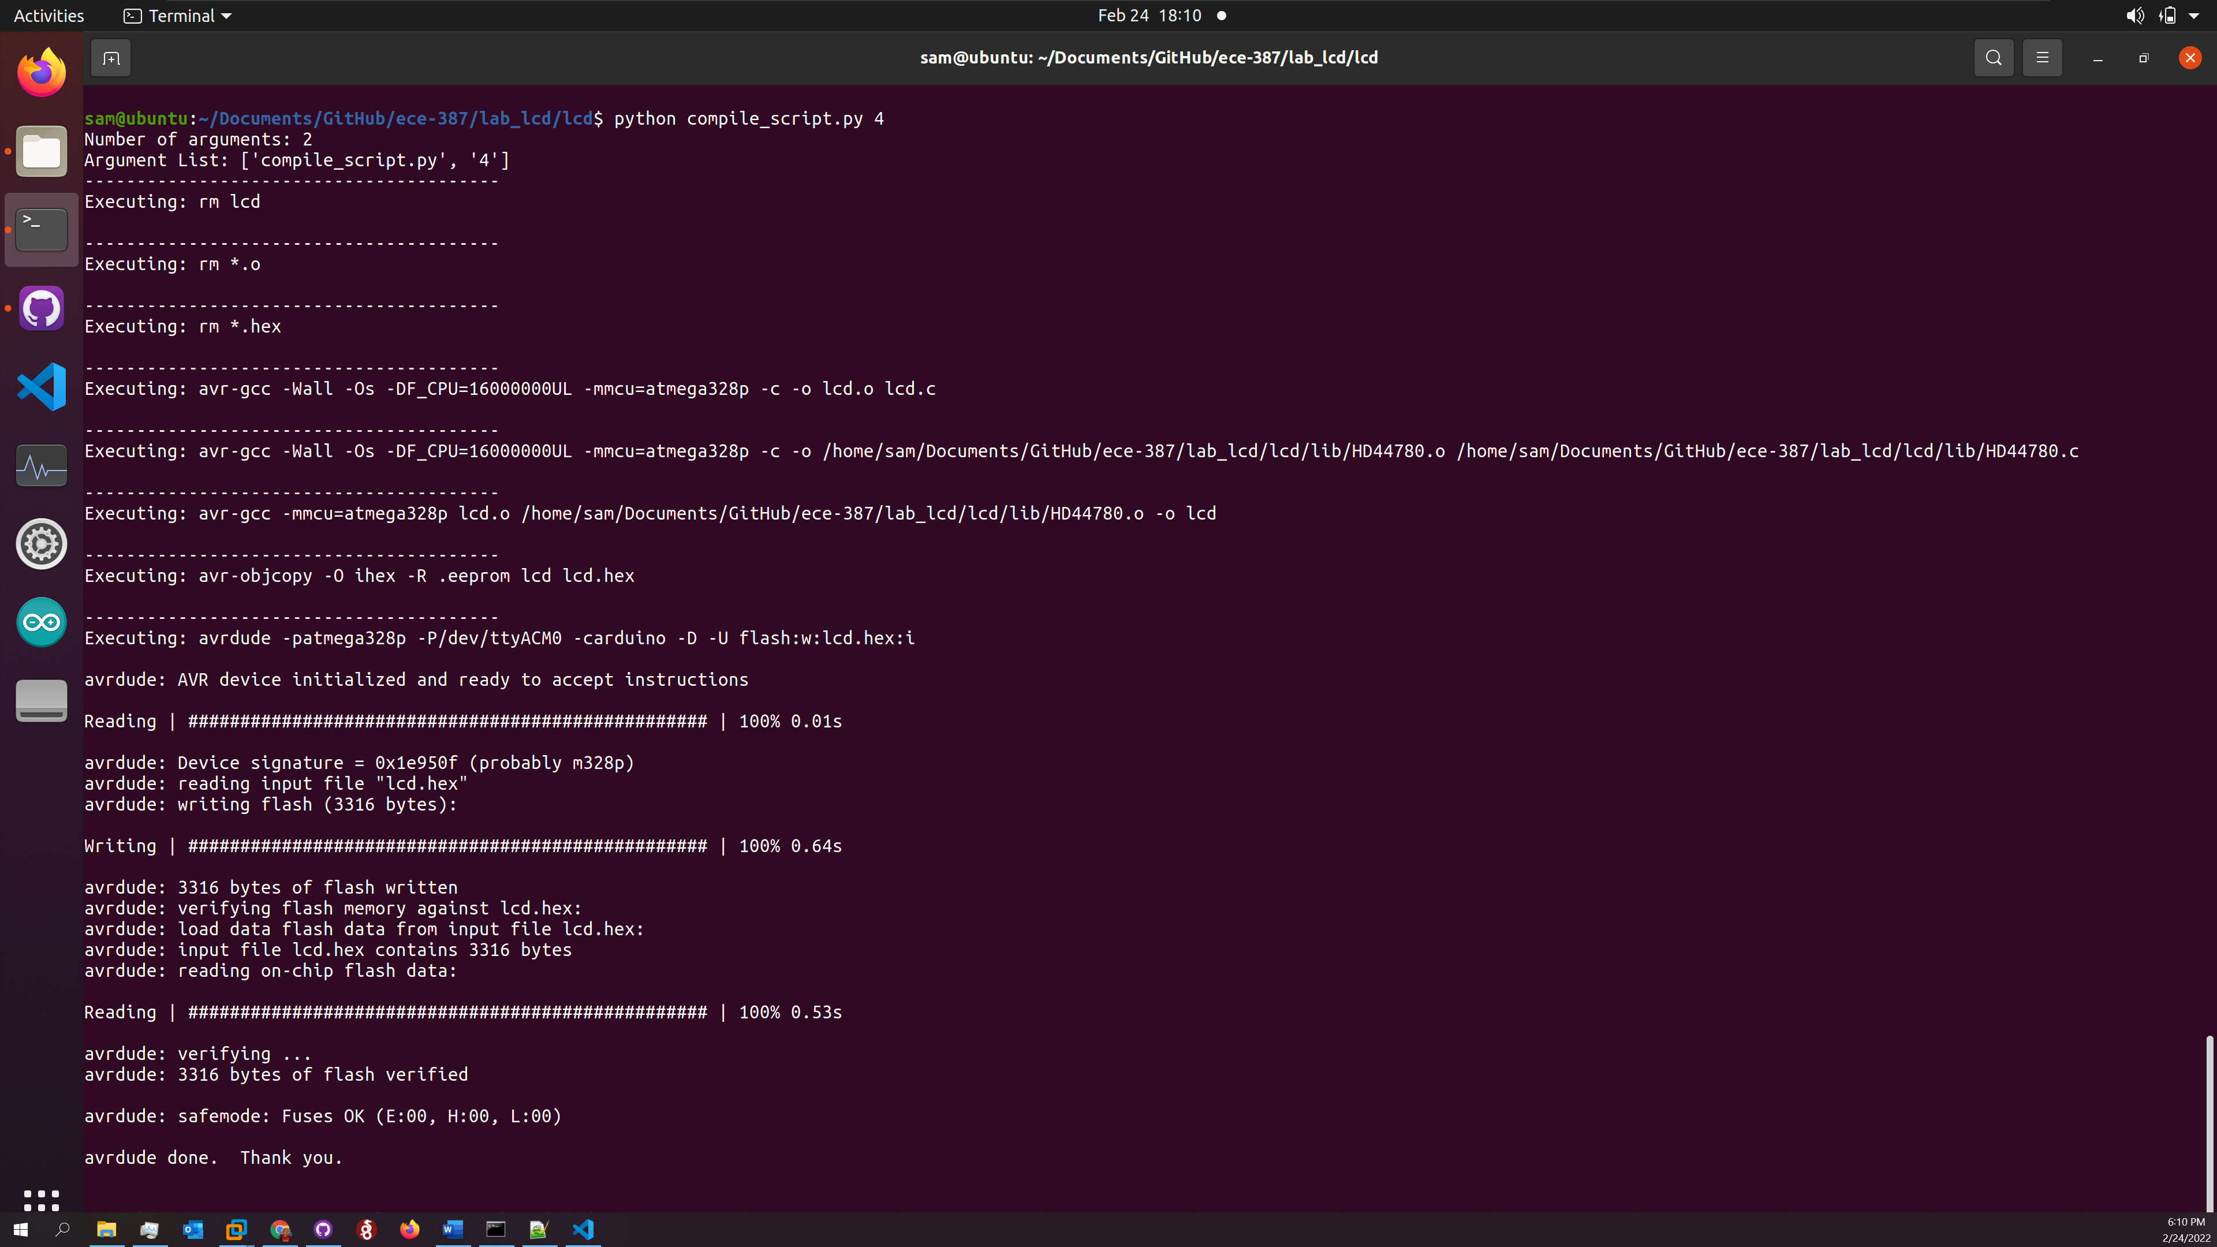The image size is (2217, 1247).
Task: Minimize the terminal window
Action: pos(2097,58)
